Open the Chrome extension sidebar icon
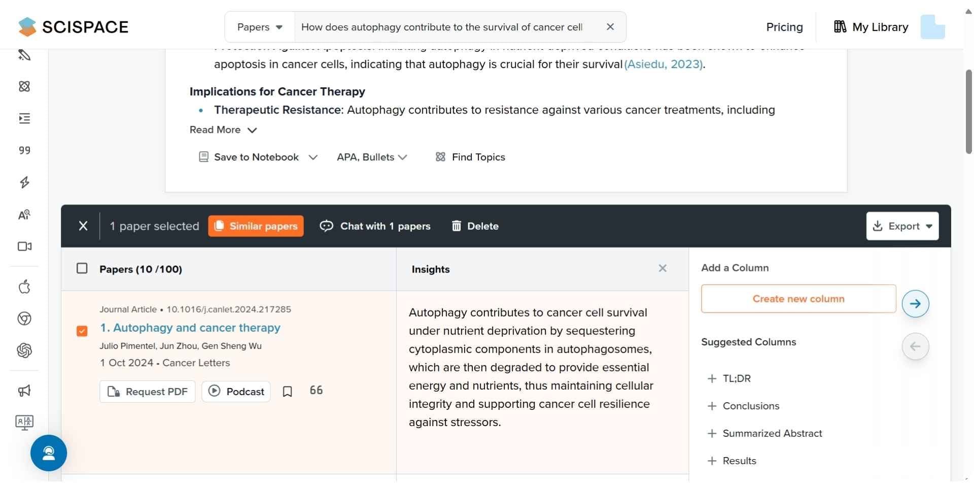 [x=24, y=319]
